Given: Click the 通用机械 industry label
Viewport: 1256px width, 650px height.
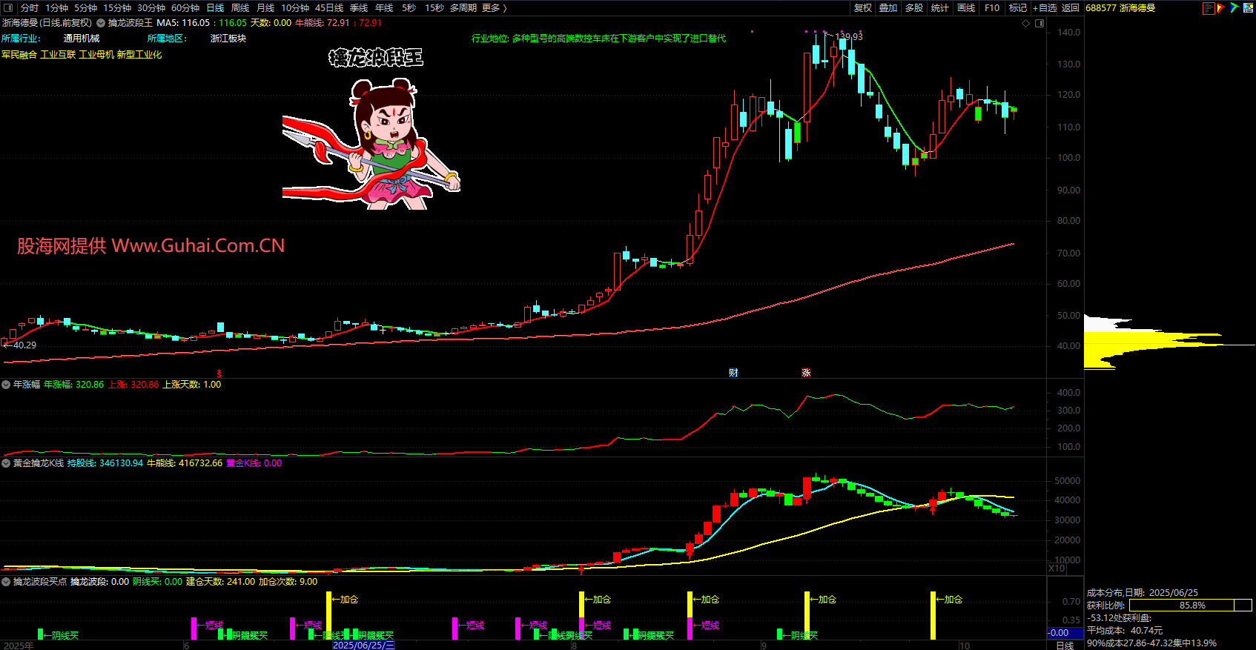Looking at the screenshot, I should [82, 39].
